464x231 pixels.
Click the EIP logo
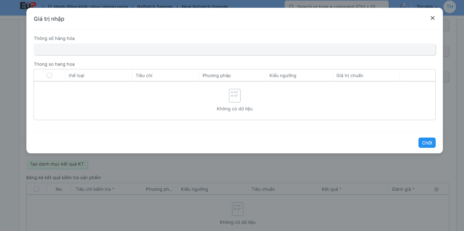28,6
